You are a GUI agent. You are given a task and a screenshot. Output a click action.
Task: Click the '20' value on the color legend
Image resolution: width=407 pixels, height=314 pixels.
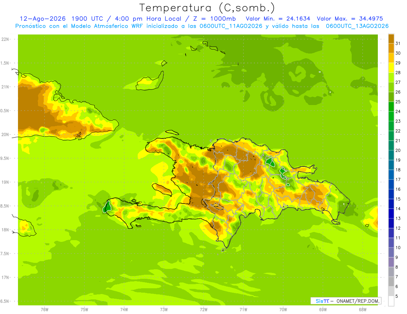pyautogui.click(x=398, y=150)
